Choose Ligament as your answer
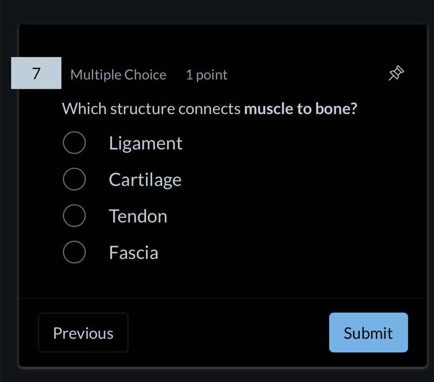Screen dimensions: 434x382 coord(74,142)
